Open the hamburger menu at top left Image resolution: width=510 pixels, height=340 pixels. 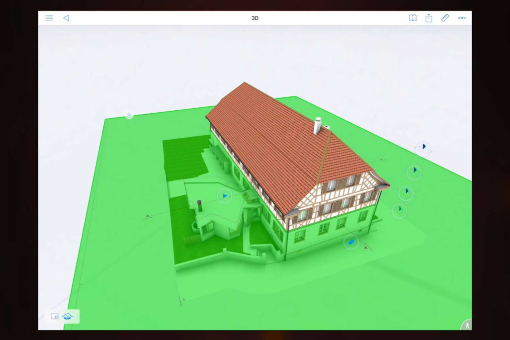click(x=49, y=18)
